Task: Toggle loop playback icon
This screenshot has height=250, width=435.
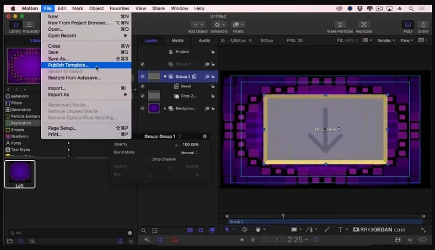Action: coord(160,240)
